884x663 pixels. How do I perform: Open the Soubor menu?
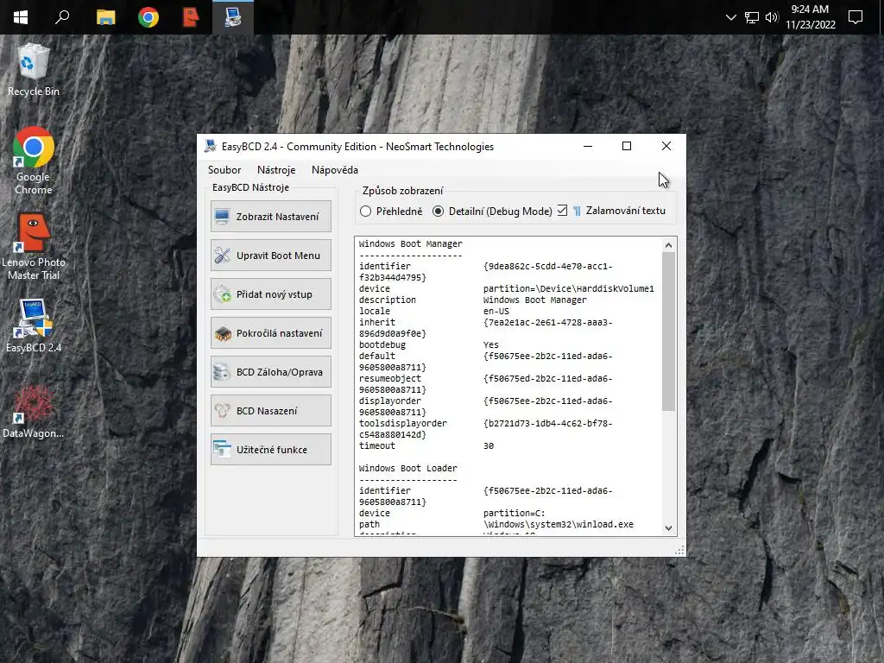[x=224, y=170]
